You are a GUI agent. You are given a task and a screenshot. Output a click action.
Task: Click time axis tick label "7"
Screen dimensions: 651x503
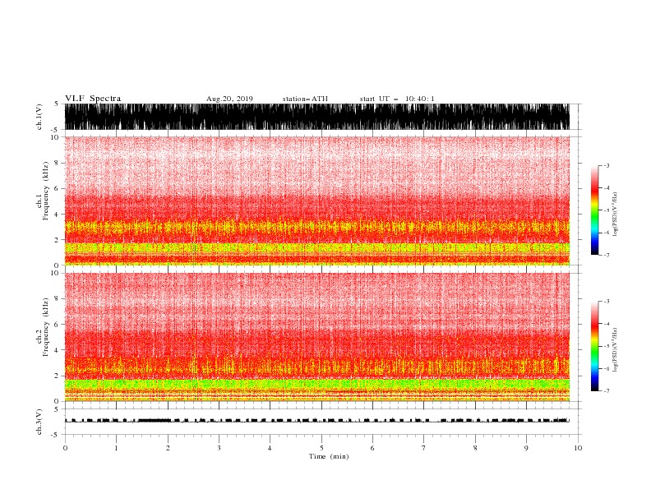tap(424, 448)
